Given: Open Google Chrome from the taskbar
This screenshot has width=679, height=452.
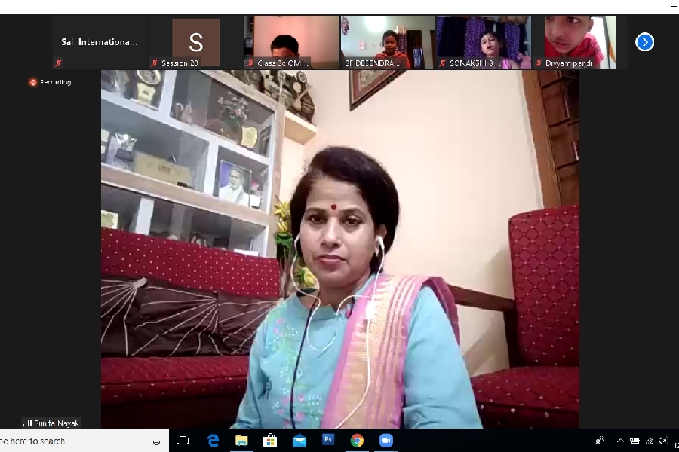Looking at the screenshot, I should 357,441.
